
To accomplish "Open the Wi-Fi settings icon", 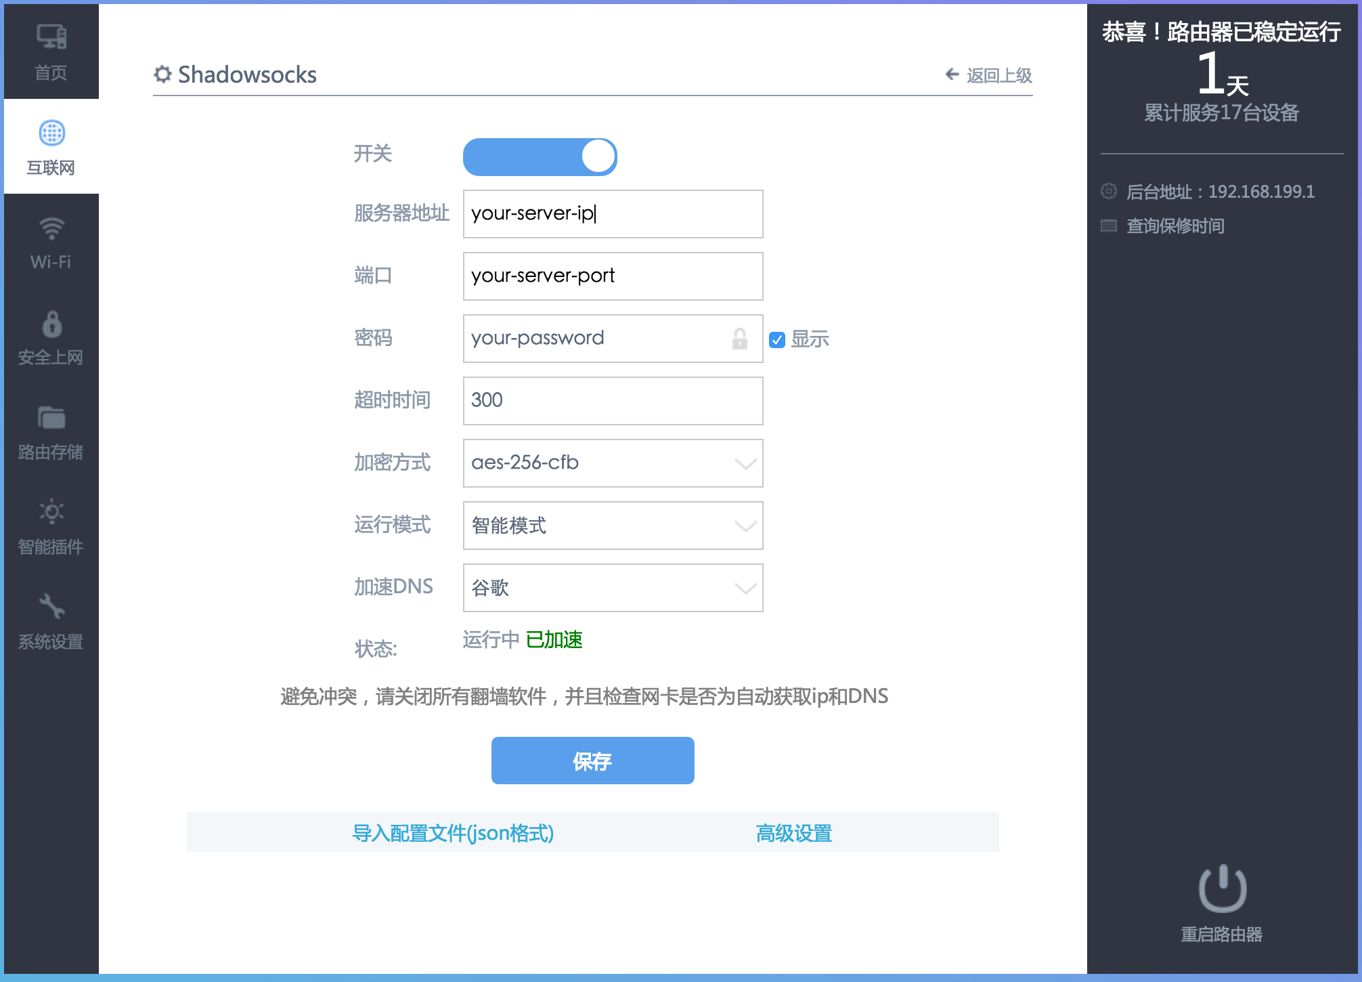I will [x=51, y=229].
